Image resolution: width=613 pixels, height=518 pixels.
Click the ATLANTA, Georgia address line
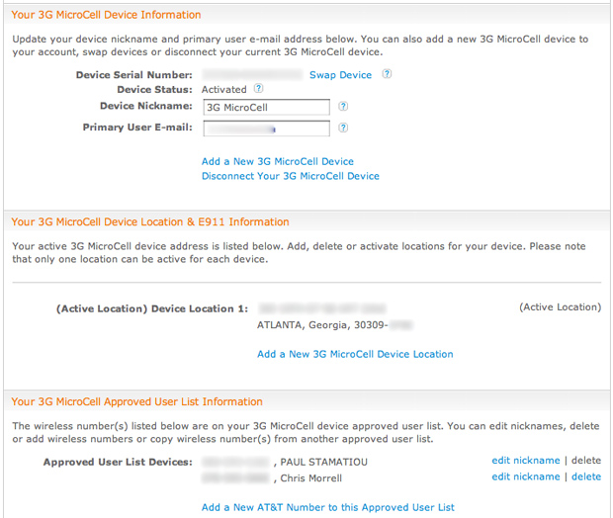[x=334, y=325]
